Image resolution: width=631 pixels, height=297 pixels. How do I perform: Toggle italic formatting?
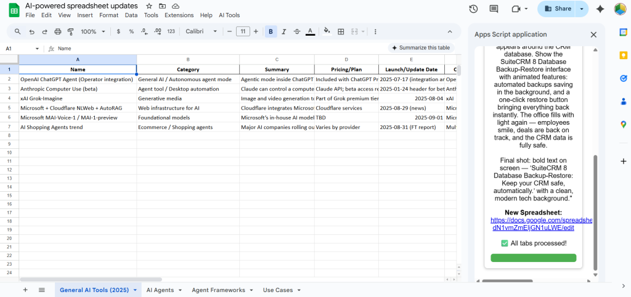(283, 31)
